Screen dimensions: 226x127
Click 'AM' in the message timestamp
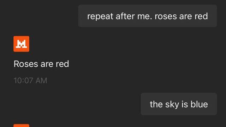[x=41, y=80]
